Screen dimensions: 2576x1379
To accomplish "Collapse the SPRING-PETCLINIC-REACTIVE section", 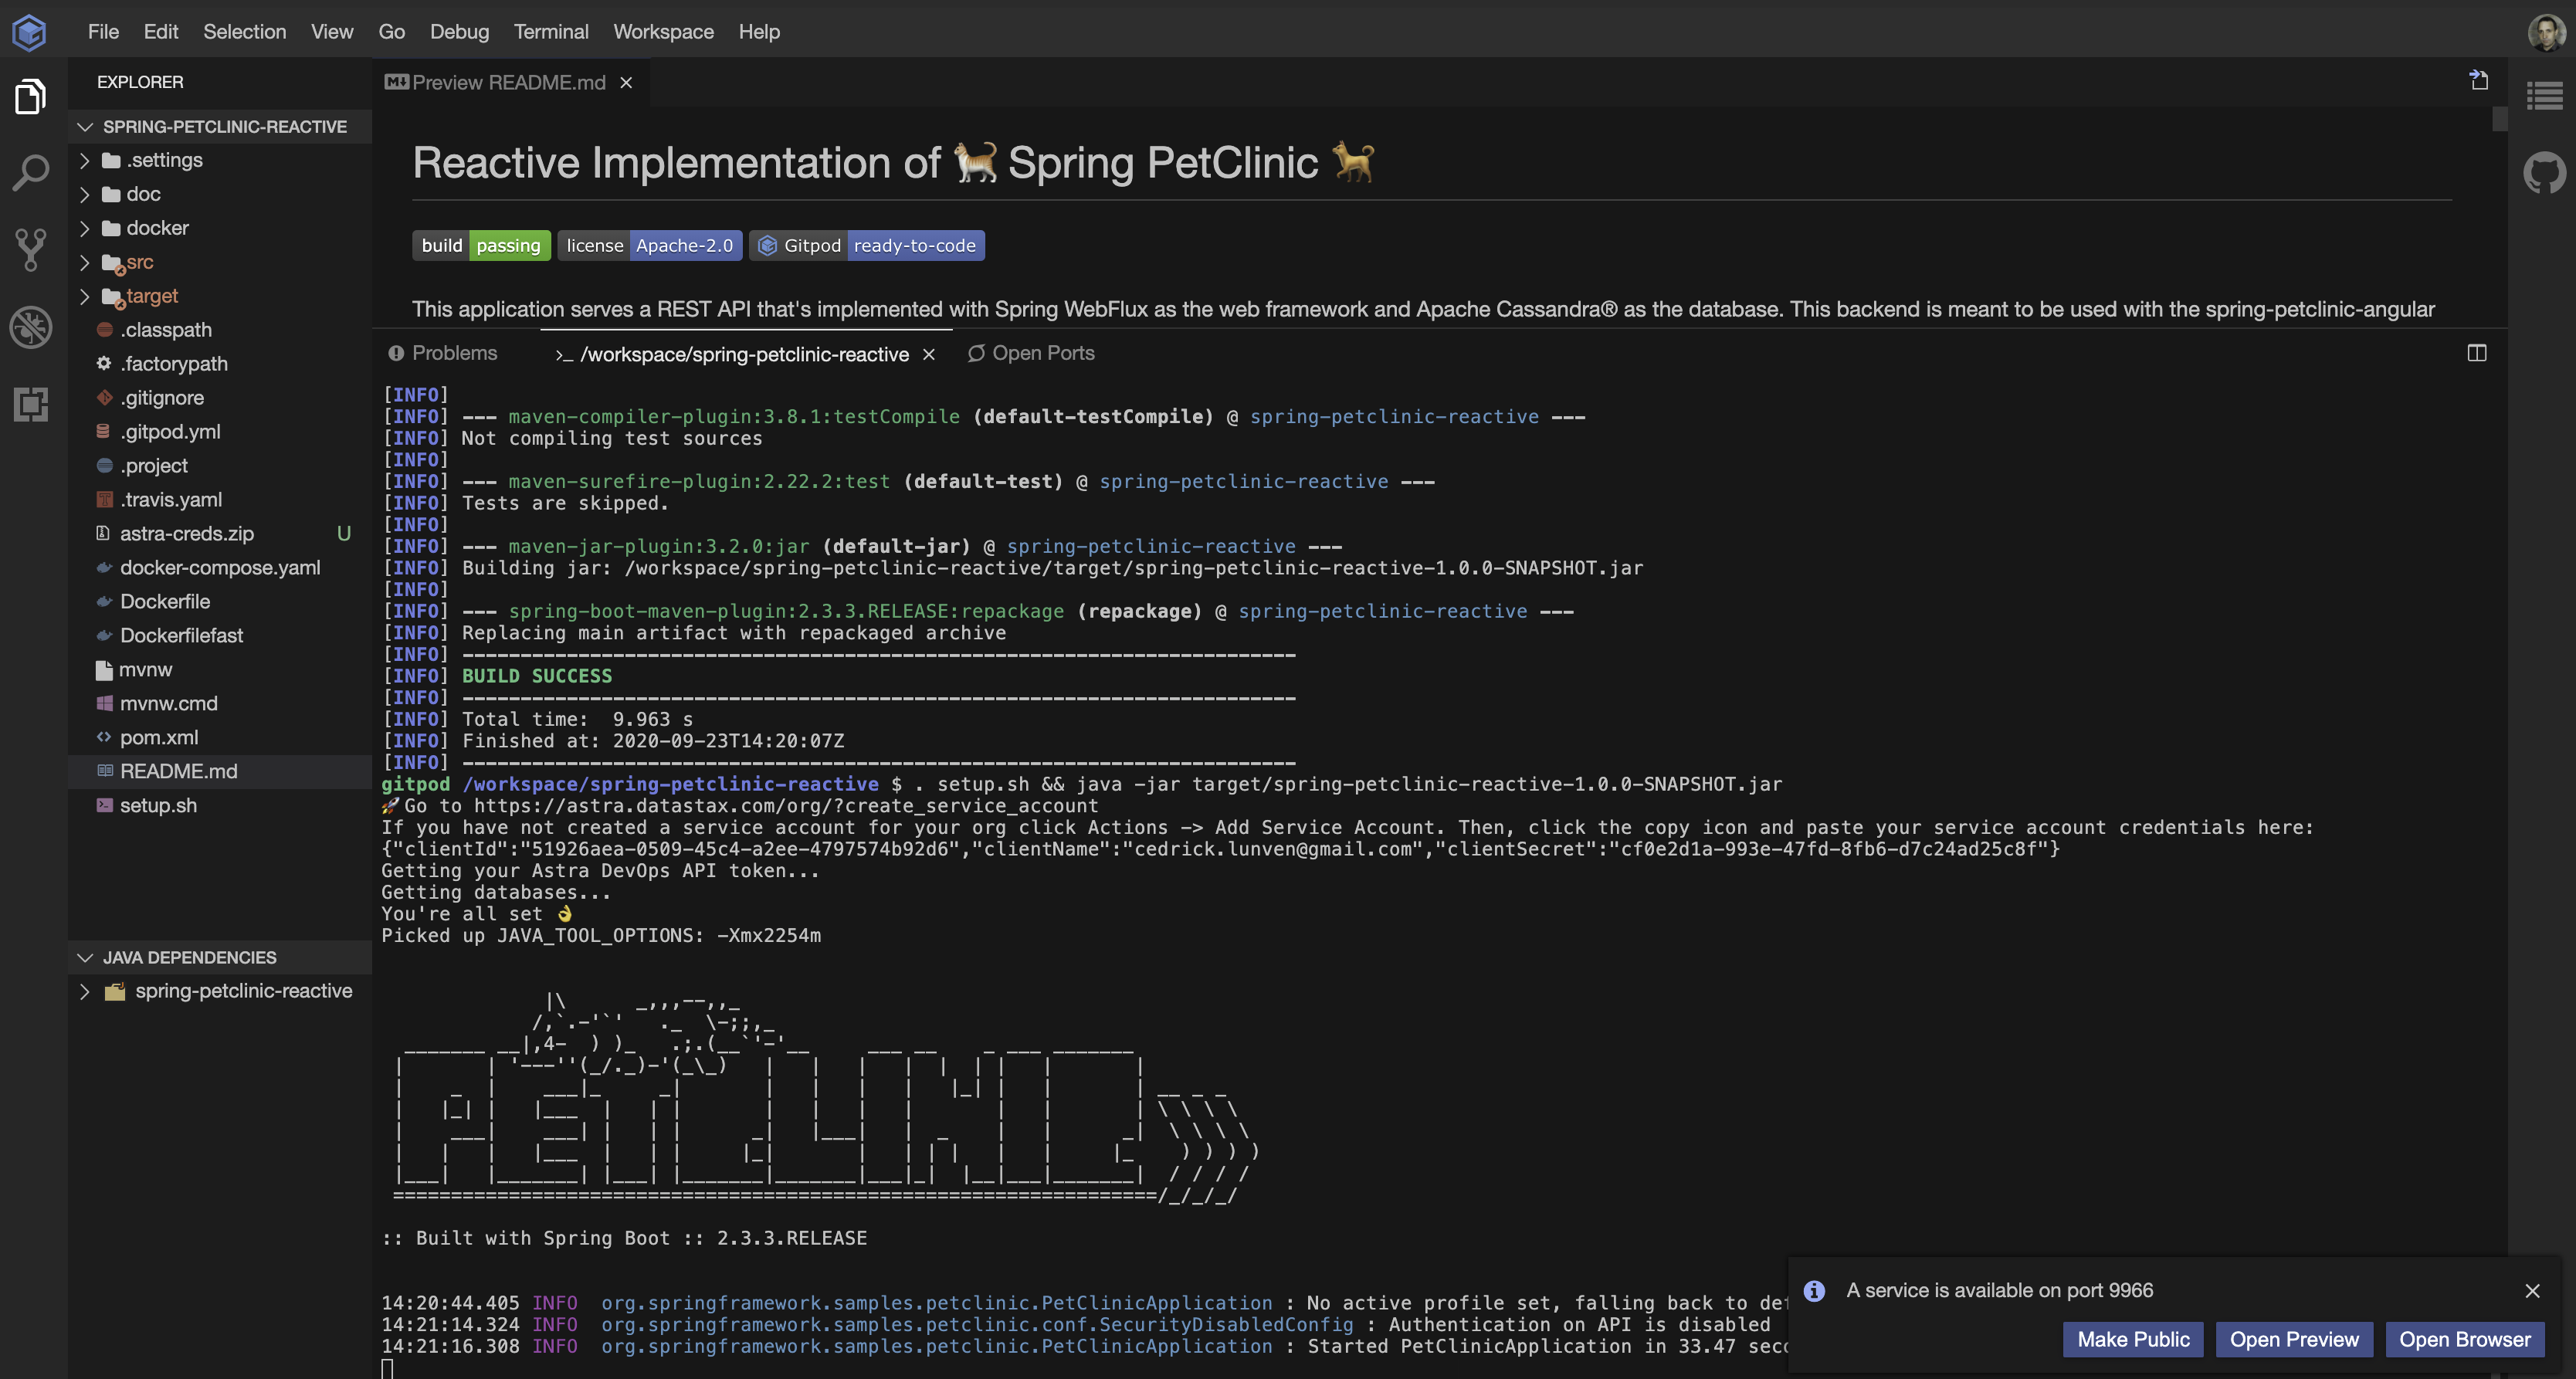I will pyautogui.click(x=86, y=127).
